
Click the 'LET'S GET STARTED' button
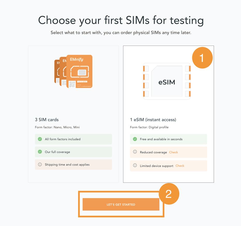[121, 204]
